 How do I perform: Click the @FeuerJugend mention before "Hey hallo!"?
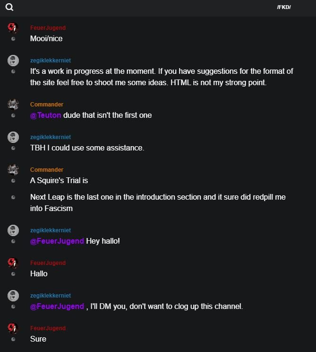[x=57, y=241]
